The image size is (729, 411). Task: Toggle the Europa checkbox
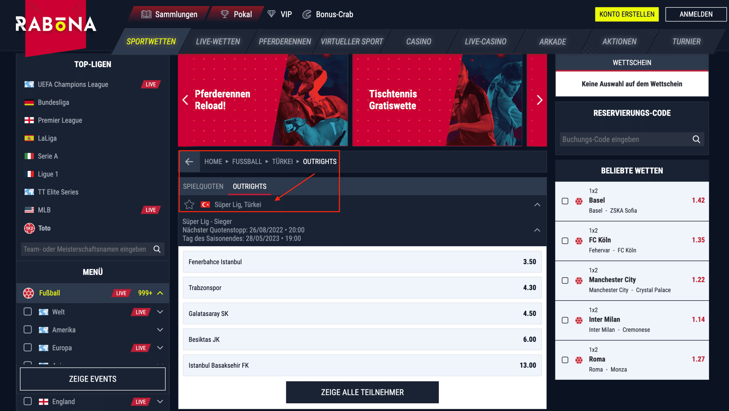(27, 348)
